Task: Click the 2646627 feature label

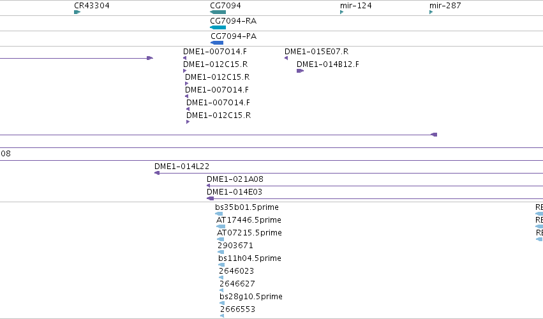Action: pos(237,284)
